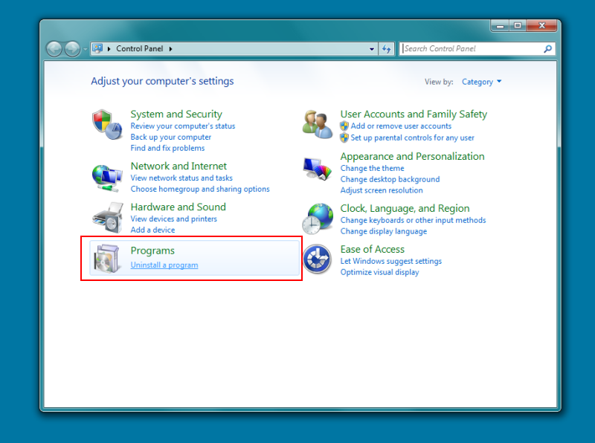Click Choose homegroup and sharing options
Screen dimensions: 595x443
(200, 189)
